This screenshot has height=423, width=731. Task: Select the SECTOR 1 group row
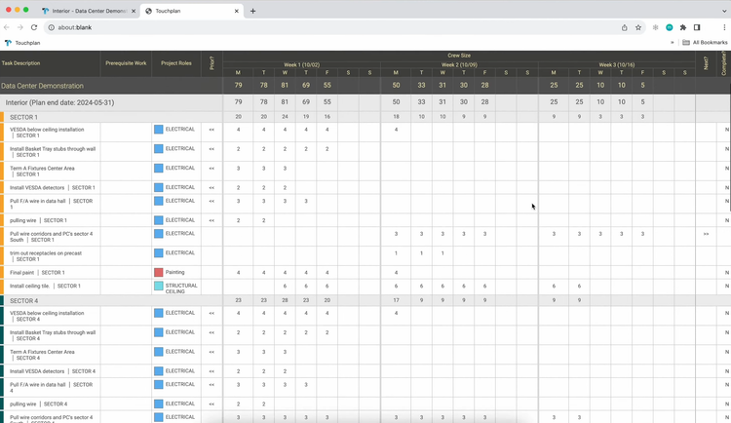click(x=365, y=117)
